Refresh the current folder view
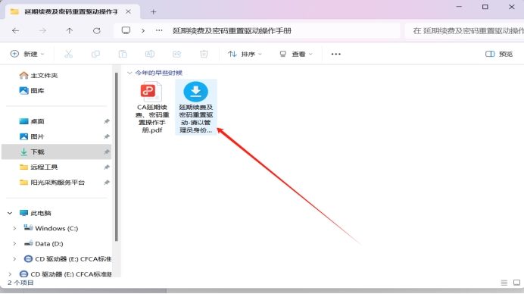Viewport: 524px width, 294px height. coord(97,31)
